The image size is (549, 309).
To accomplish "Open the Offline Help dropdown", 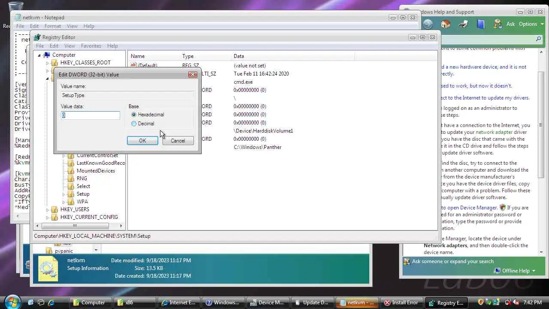I will click(x=515, y=271).
